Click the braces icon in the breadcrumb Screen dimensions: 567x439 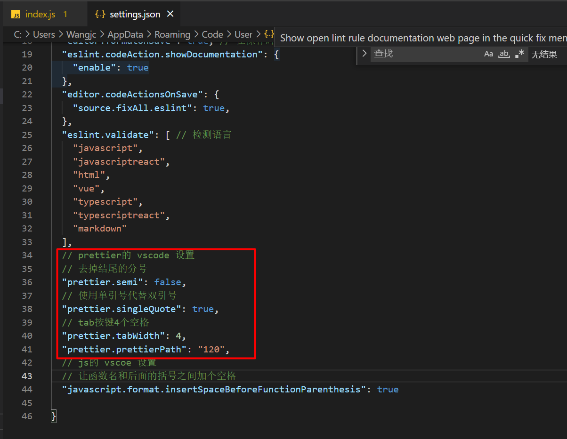269,34
